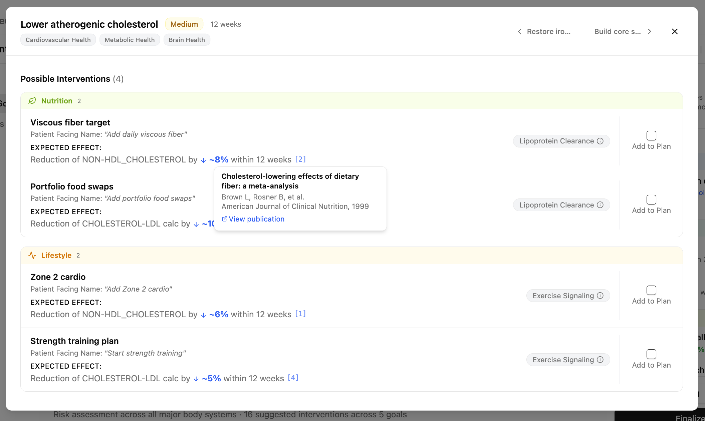Click info icon on Viscous fiber Lipoprotein Clearance
Image resolution: width=705 pixels, height=421 pixels.
coord(600,141)
